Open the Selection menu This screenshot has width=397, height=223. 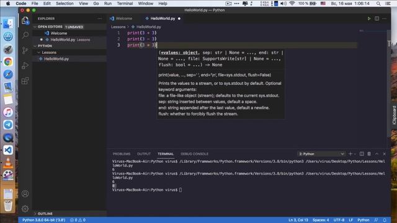pos(65,4)
